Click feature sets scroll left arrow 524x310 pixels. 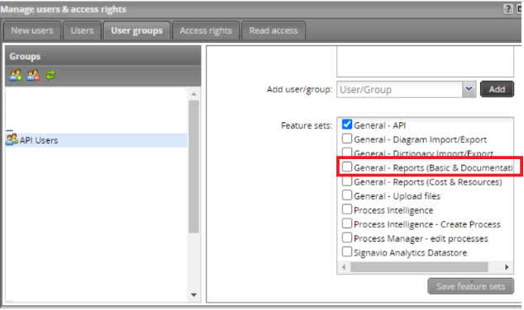coord(344,267)
